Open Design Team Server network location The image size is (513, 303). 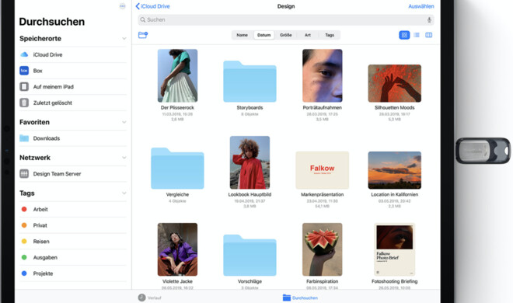click(72, 174)
